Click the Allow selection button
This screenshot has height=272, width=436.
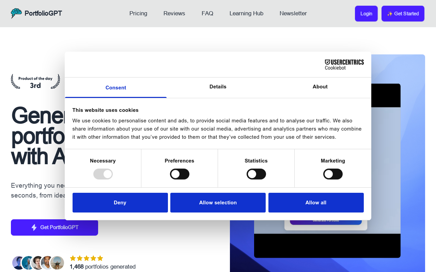(x=218, y=203)
